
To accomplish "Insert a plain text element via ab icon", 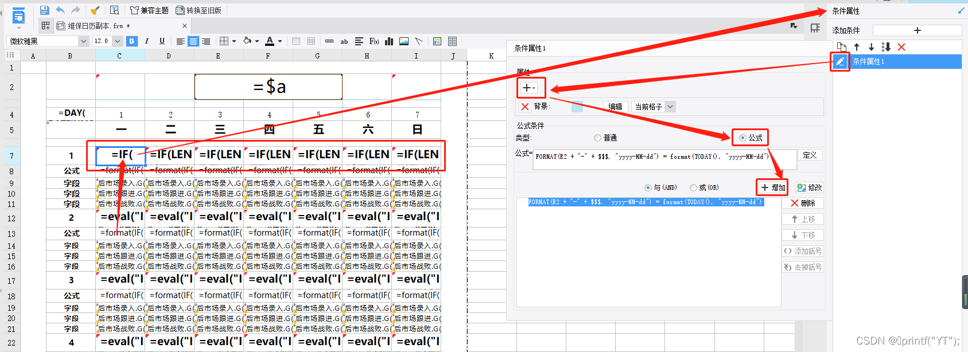I will (x=344, y=41).
